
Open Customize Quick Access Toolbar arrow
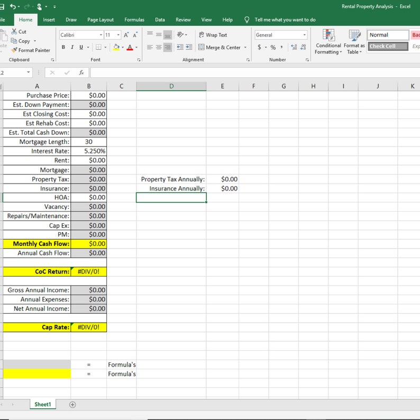(x=54, y=7)
